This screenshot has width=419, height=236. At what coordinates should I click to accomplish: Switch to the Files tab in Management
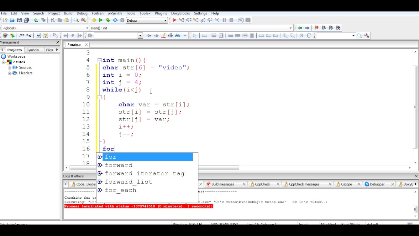[x=49, y=50]
